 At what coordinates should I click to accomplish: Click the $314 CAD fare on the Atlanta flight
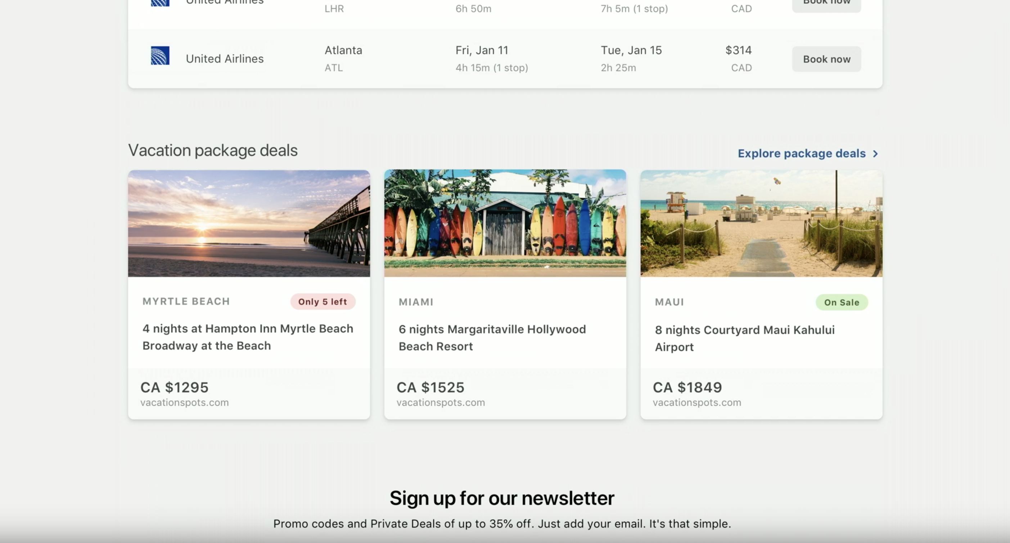coord(738,51)
